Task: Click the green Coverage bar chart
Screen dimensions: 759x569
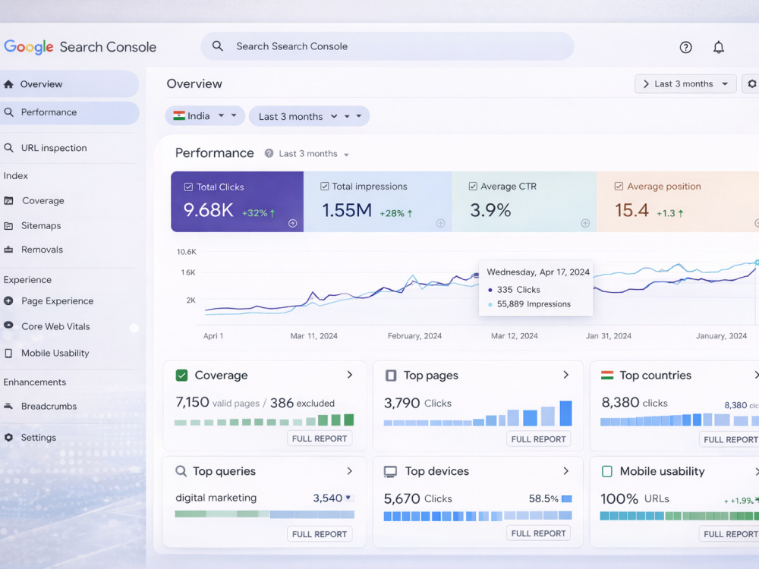Action: click(x=264, y=420)
